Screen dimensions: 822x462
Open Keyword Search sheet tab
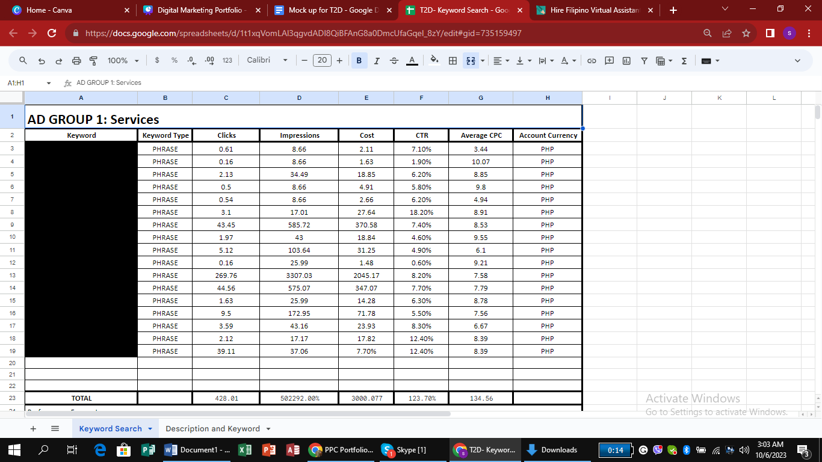click(x=116, y=429)
